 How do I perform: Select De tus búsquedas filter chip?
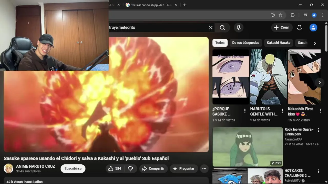[x=246, y=43]
